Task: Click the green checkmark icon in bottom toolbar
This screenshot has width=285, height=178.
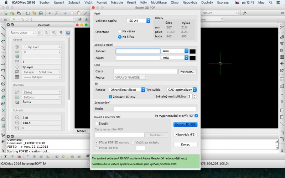Action: (x=12, y=156)
